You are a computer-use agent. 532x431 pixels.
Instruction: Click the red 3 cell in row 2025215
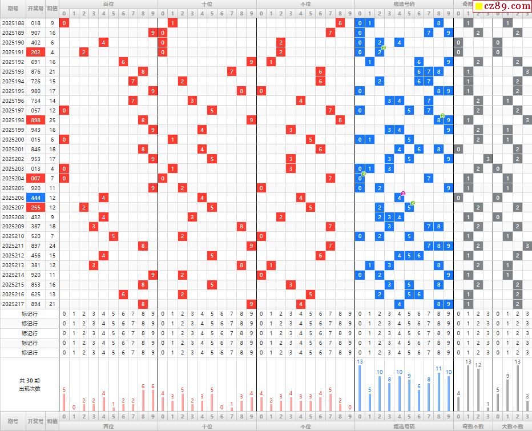pyautogui.click(x=291, y=285)
